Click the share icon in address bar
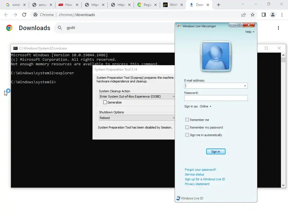Screen dimensions: 288x216 [x=244, y=15]
